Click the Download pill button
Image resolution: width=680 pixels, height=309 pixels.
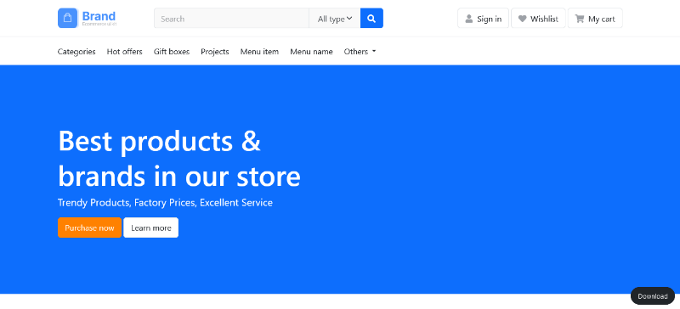(653, 296)
